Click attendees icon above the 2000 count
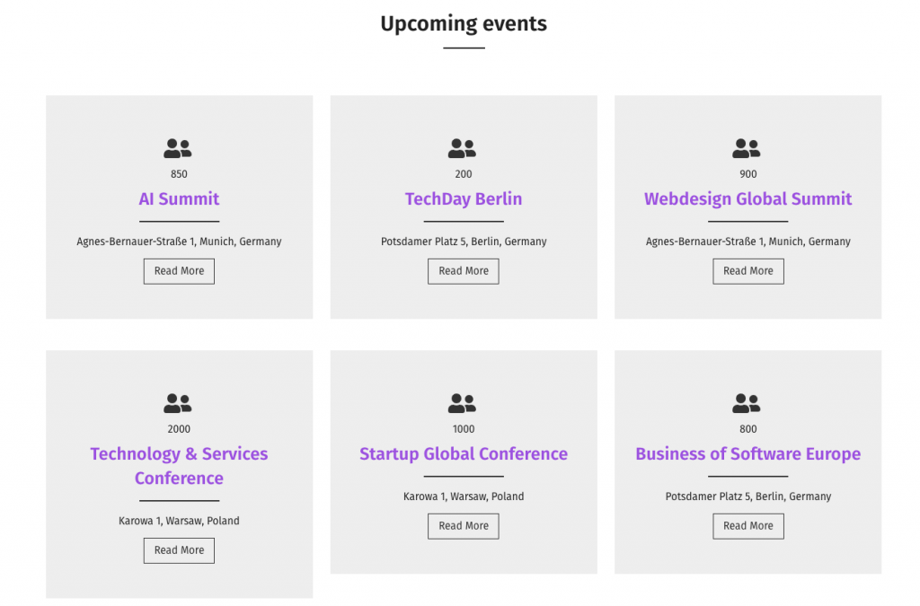Screen dimensions: 920x606 click(x=178, y=404)
